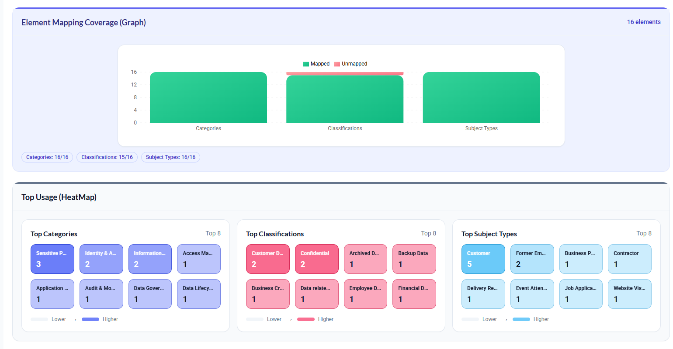Click the Categories bar in the coverage graph
Viewport: 673px width, 349px height.
[208, 97]
